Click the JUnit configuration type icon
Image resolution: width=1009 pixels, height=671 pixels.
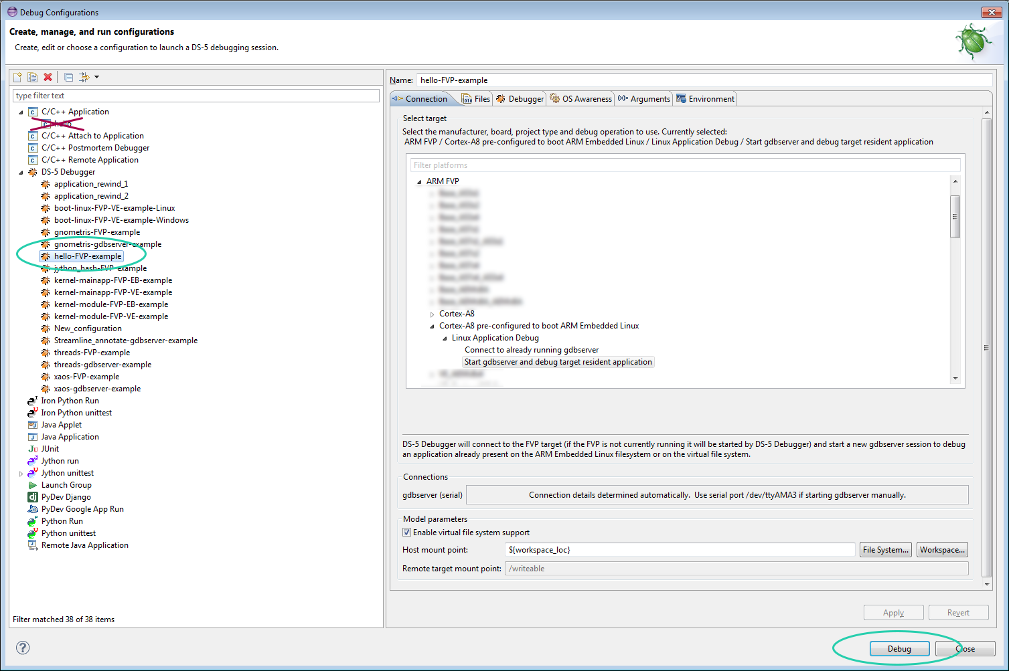(33, 449)
